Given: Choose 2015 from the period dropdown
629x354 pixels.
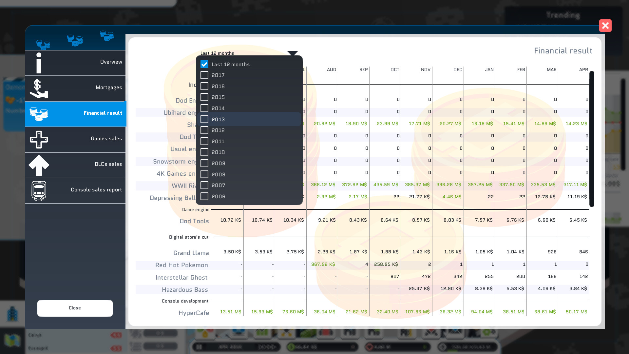Looking at the screenshot, I should [218, 97].
